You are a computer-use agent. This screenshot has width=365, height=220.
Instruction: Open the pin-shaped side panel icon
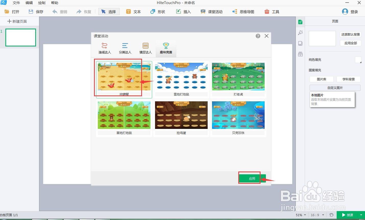click(300, 33)
